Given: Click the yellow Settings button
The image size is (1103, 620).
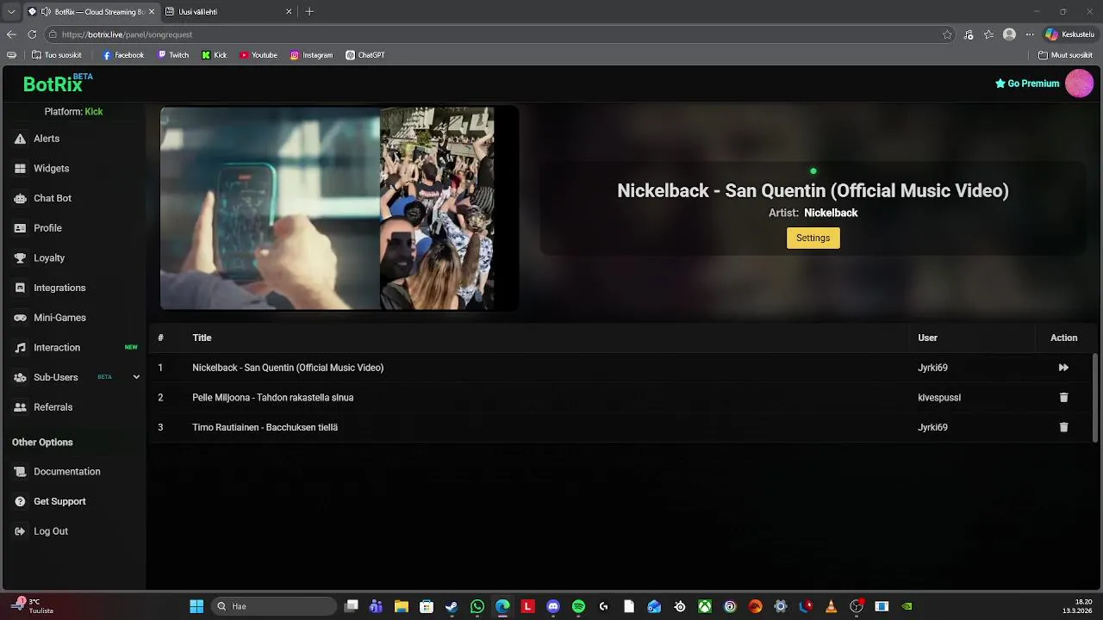Looking at the screenshot, I should (813, 238).
